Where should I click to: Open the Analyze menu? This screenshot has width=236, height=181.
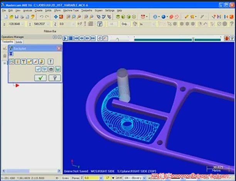[28, 10]
